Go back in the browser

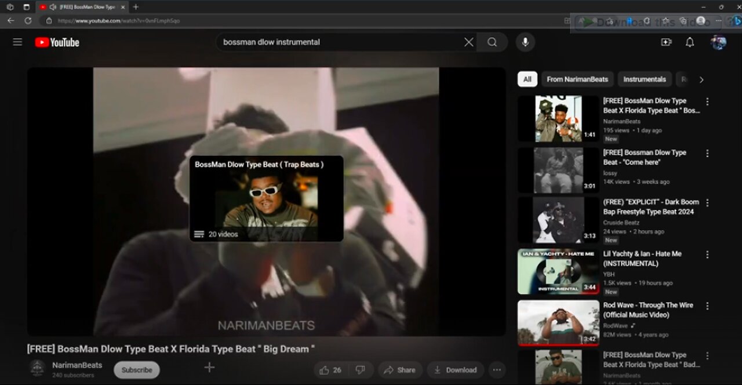[x=11, y=20]
